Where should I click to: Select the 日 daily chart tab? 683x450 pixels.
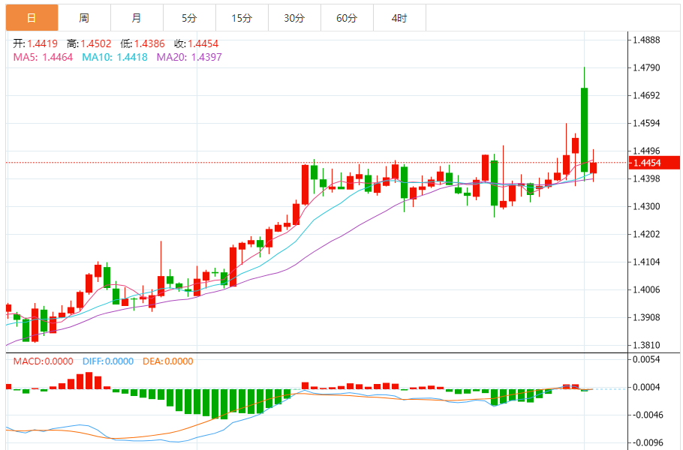click(32, 18)
